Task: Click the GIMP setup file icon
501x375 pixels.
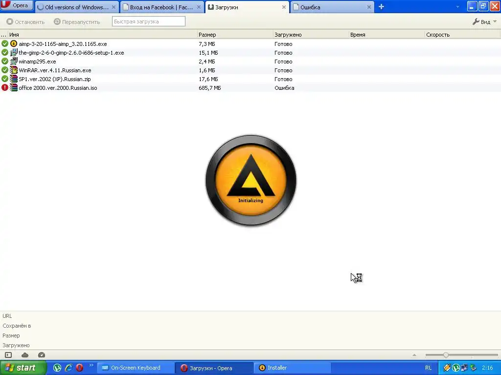Action: coord(13,52)
